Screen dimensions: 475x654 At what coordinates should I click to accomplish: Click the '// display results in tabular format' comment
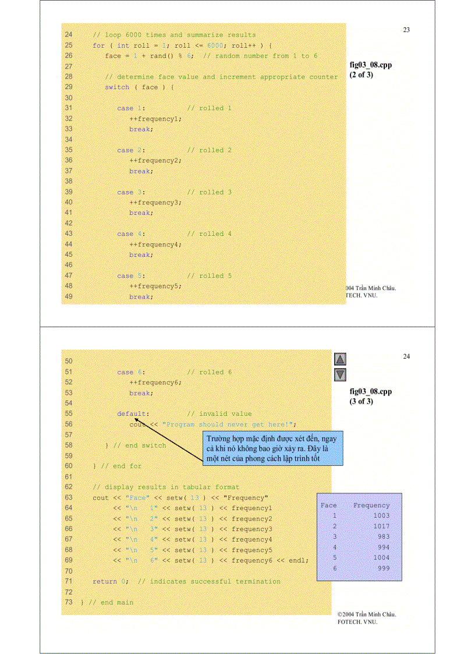166,487
